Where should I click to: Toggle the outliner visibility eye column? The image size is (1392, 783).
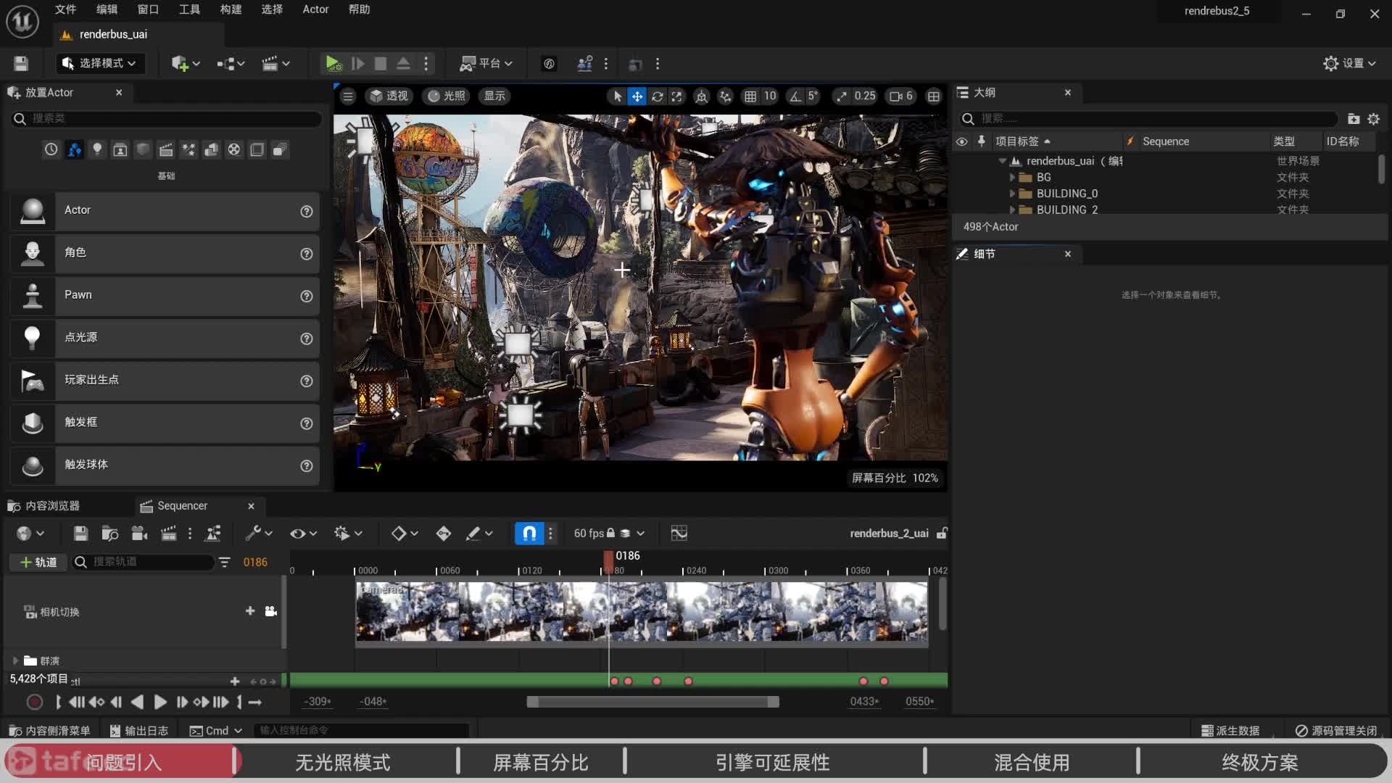tap(962, 141)
